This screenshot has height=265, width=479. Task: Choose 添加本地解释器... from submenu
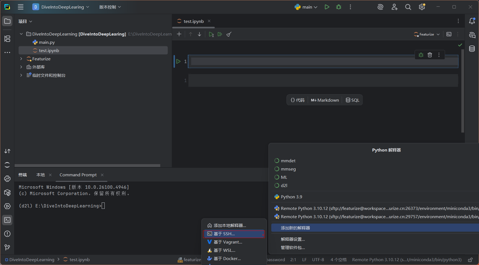pos(234,226)
